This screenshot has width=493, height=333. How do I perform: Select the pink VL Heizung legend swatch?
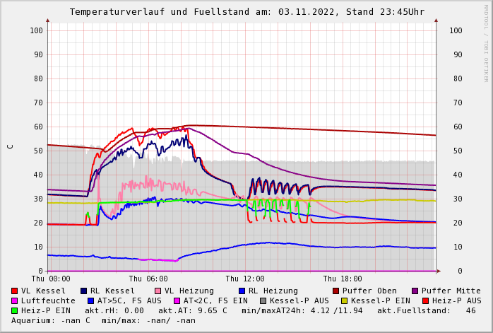(158, 291)
